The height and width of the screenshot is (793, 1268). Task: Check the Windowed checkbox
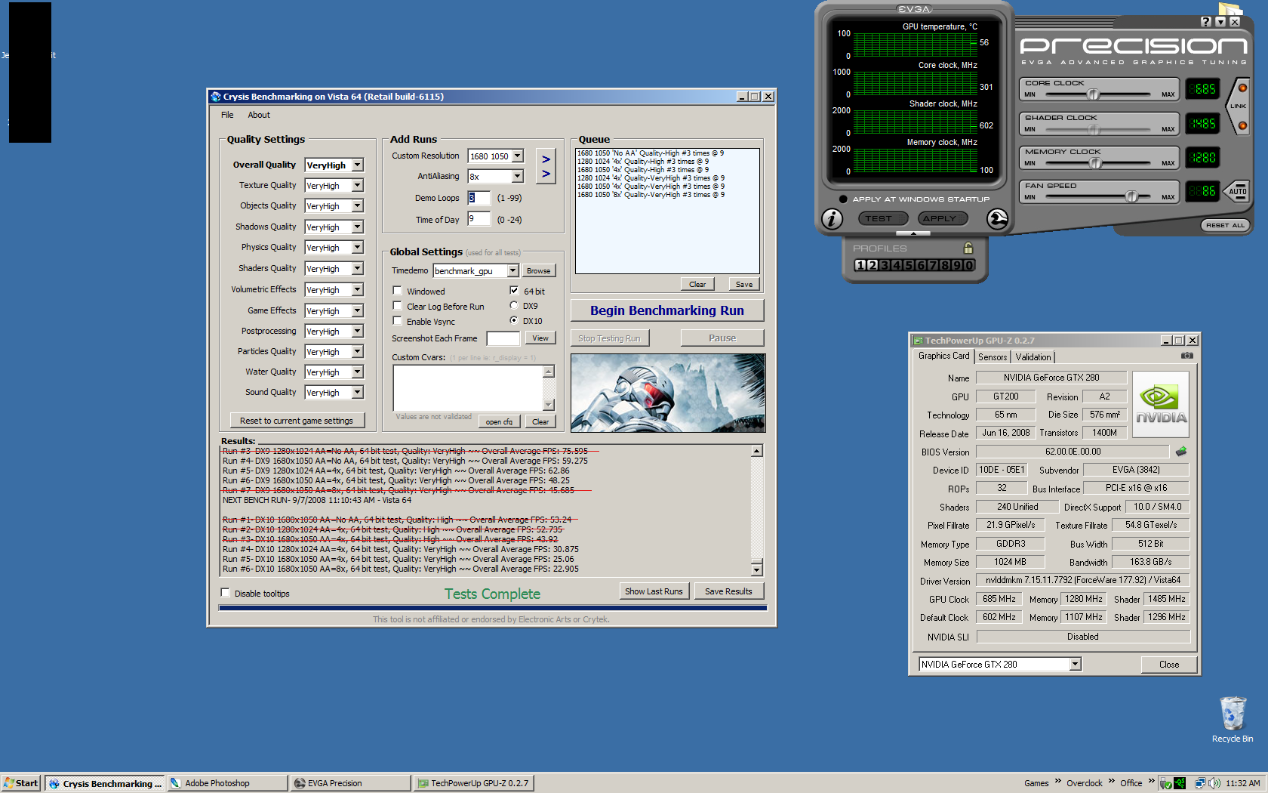[x=397, y=291]
